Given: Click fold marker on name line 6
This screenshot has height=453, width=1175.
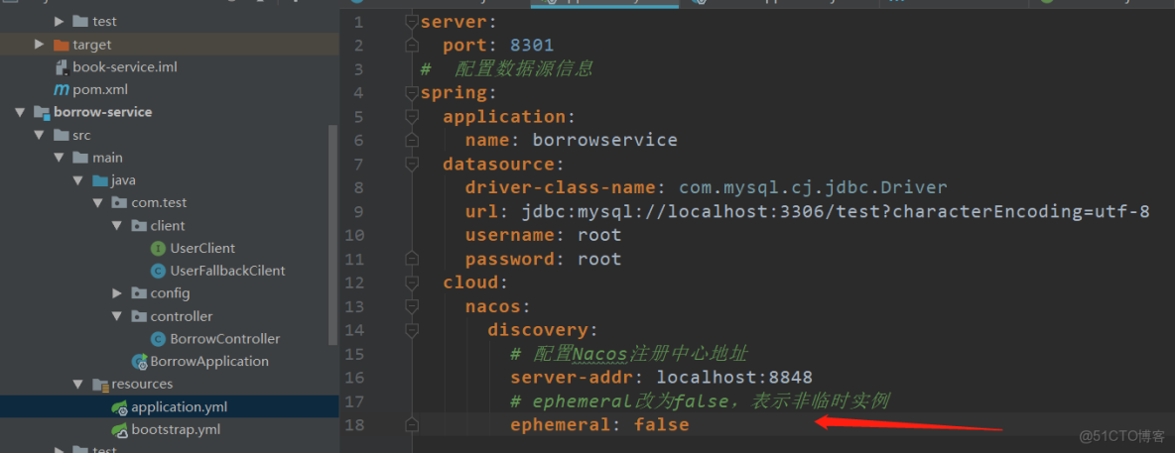Looking at the screenshot, I should tap(412, 140).
